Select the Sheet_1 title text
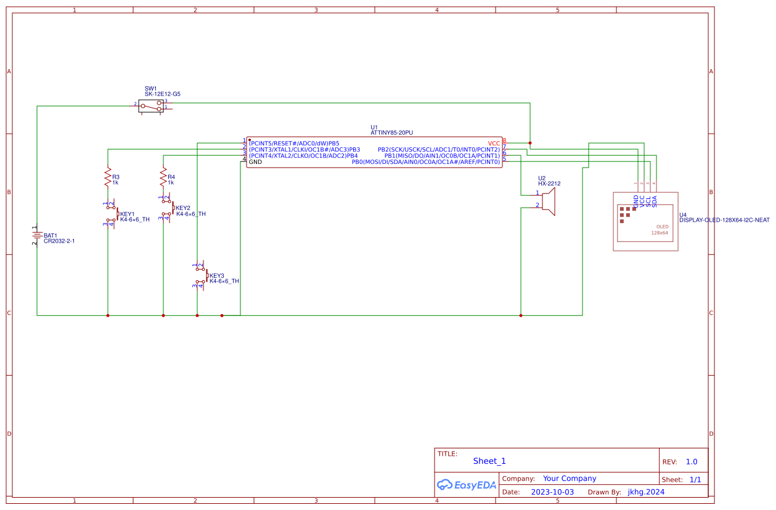Image resolution: width=776 pixels, height=510 pixels. click(489, 461)
